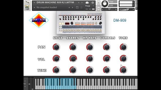Viewport: 161px width, 90px height.
Task: Delete snapshot using the trash icon
Action: [82, 7]
